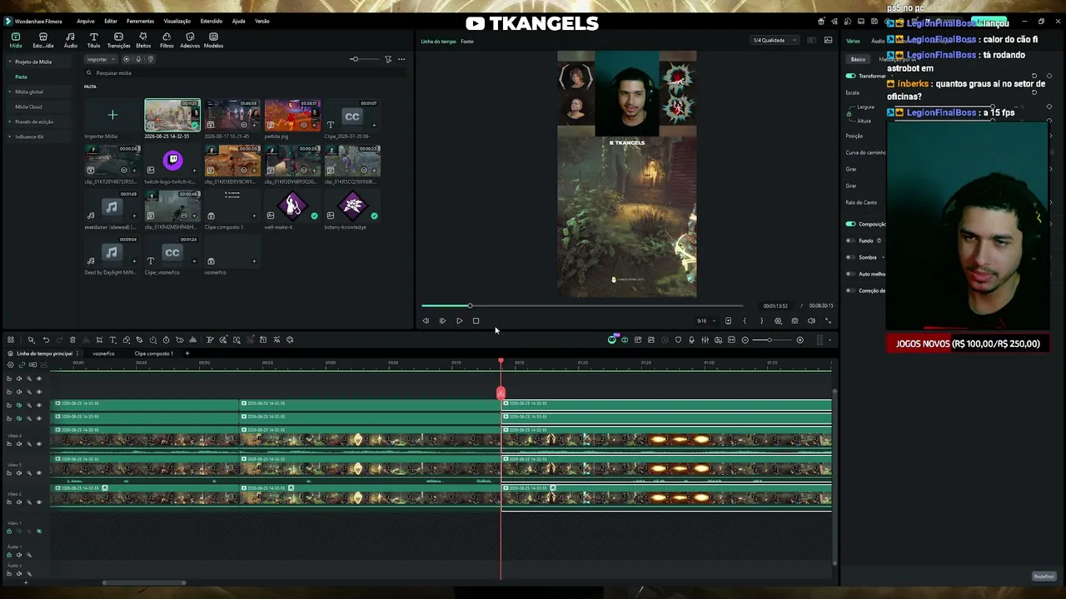Toggle the Correção de lente switch

tap(850, 290)
